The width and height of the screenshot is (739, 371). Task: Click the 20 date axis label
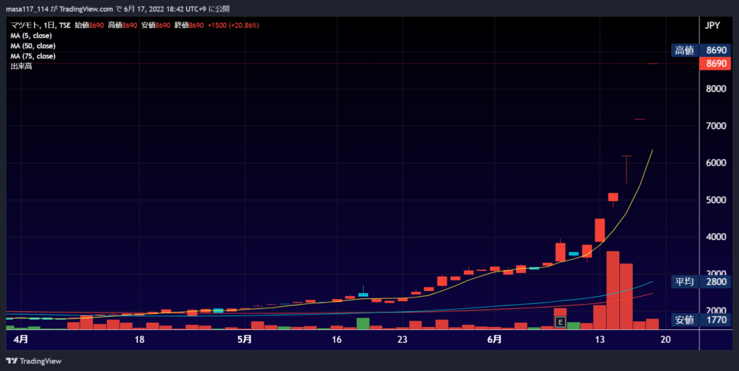point(665,339)
